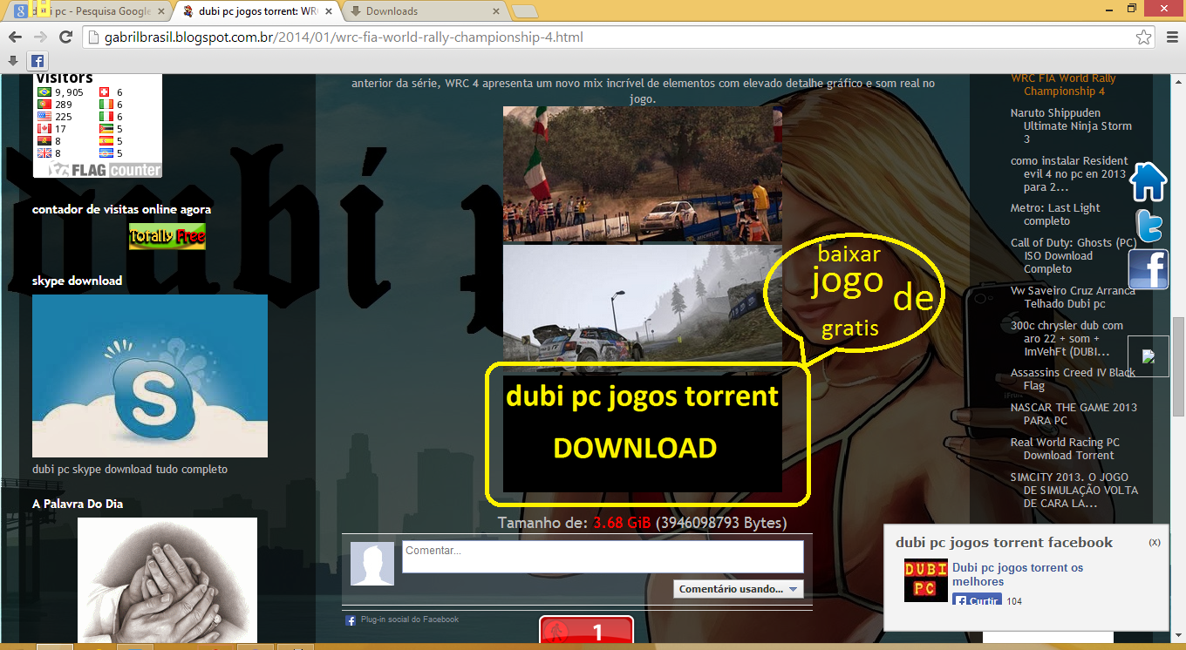This screenshot has width=1186, height=650.
Task: Click the browser forward arrow
Action: (x=39, y=37)
